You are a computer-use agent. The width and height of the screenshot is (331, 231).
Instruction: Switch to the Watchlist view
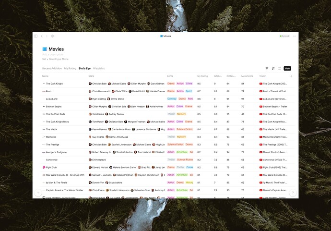click(x=99, y=69)
